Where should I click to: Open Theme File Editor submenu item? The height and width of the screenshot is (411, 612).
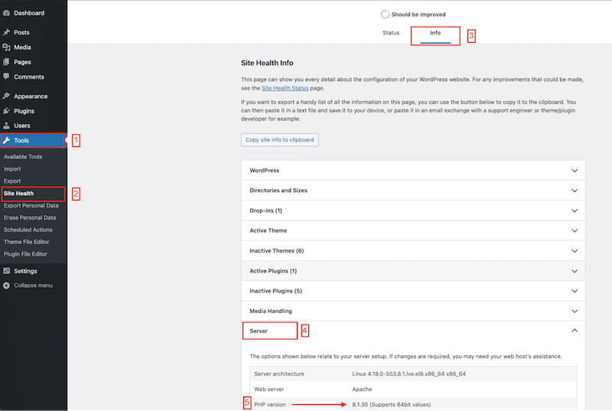tap(26, 242)
